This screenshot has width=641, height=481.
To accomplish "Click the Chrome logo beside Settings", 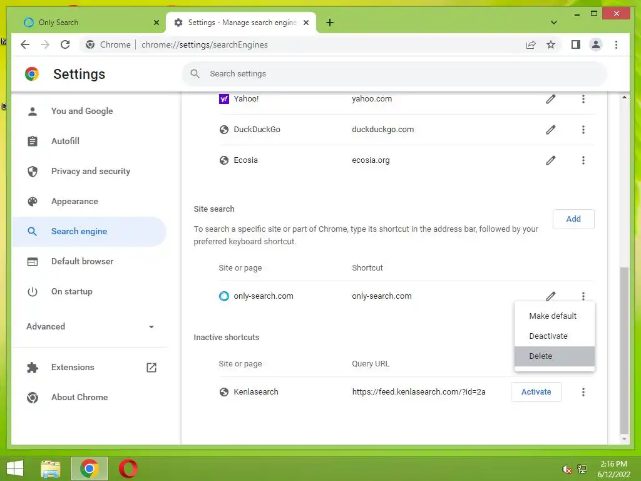I will coord(32,74).
